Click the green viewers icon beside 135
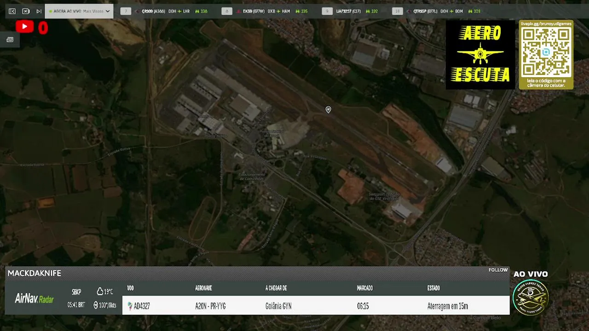 point(298,11)
